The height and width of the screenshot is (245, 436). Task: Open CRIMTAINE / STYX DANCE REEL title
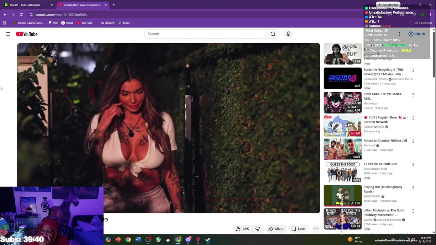383,96
